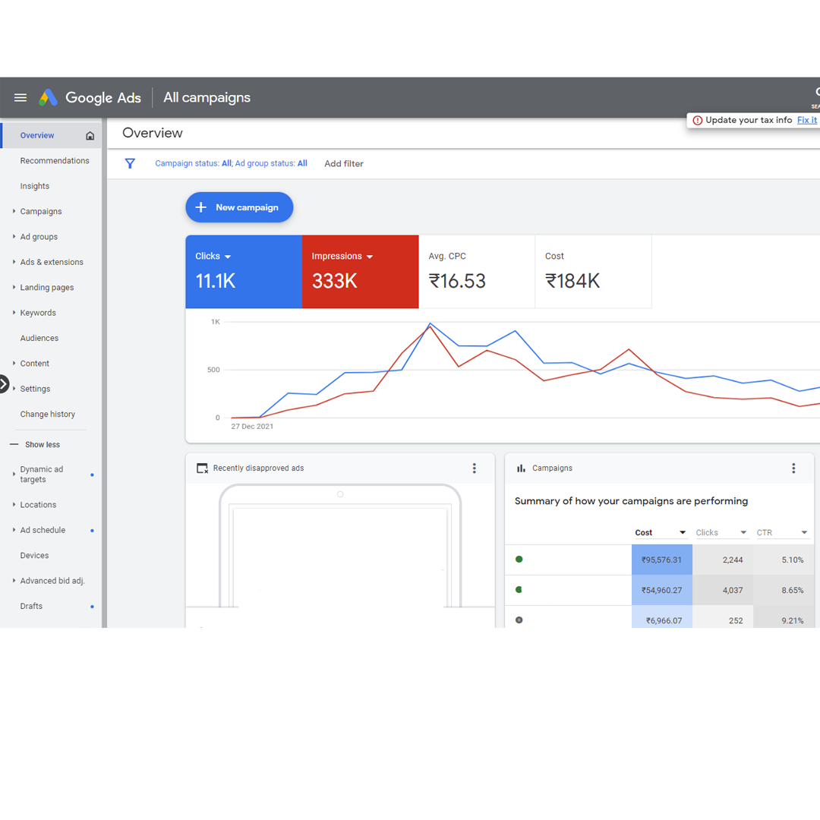Click the New campaign button
The width and height of the screenshot is (820, 820).
pos(239,207)
